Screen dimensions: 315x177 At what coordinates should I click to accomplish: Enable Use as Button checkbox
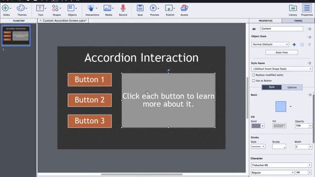tap(253, 81)
